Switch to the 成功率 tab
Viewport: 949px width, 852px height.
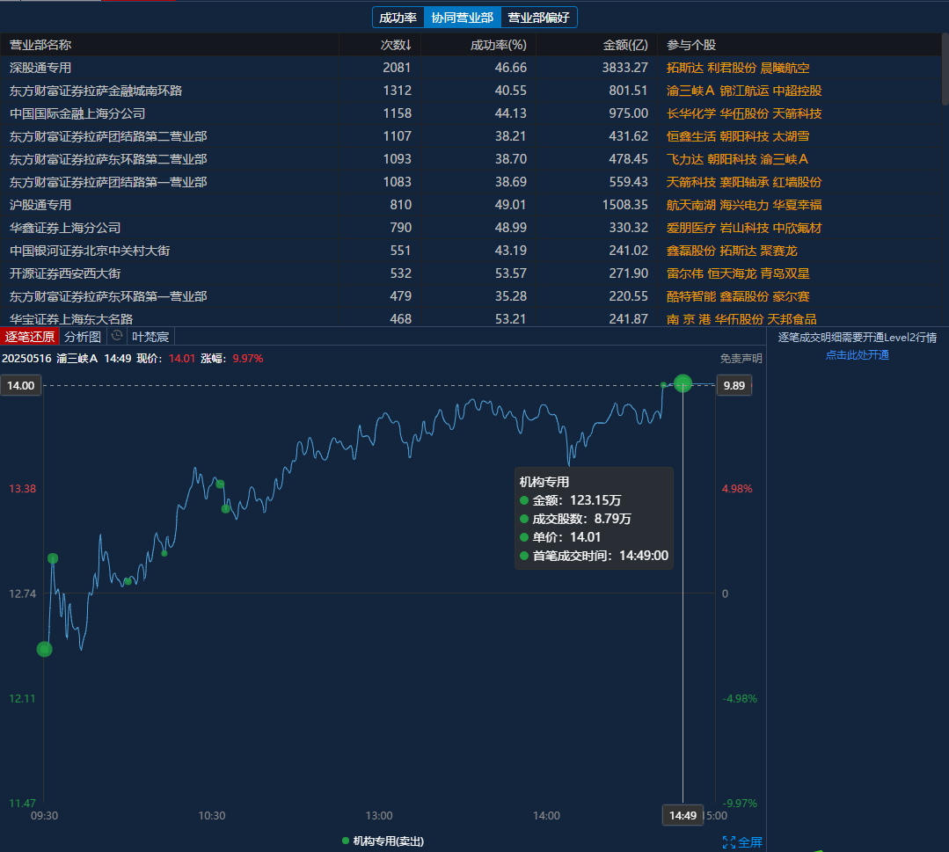click(398, 18)
